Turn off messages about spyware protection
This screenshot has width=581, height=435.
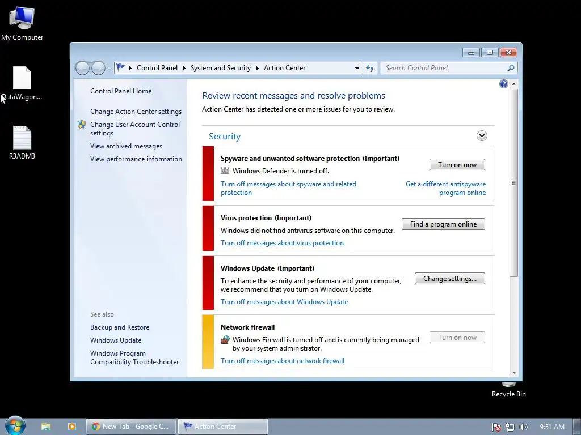point(288,188)
